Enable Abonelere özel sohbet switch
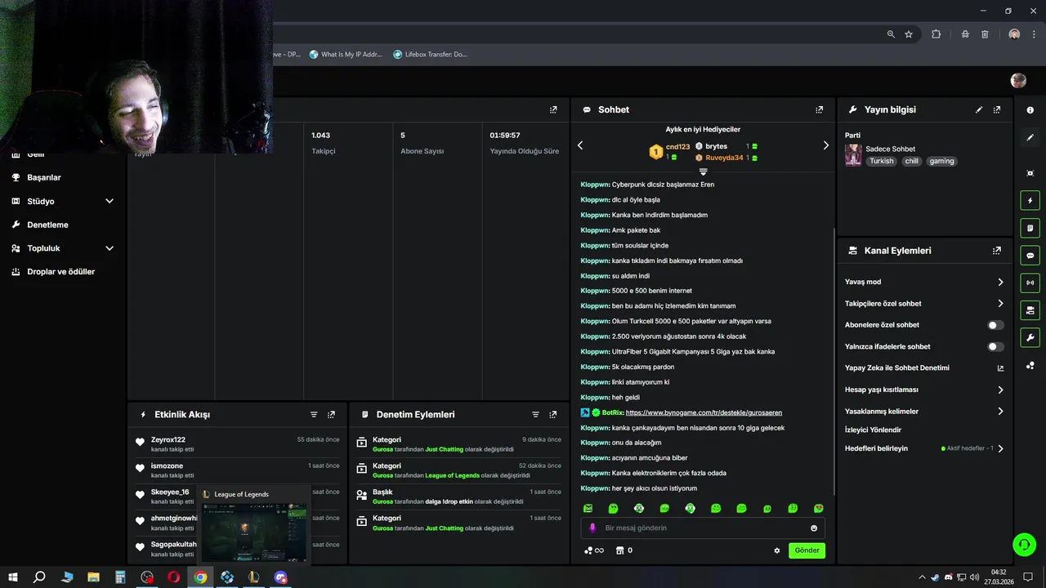This screenshot has width=1046, height=588. pyautogui.click(x=995, y=325)
